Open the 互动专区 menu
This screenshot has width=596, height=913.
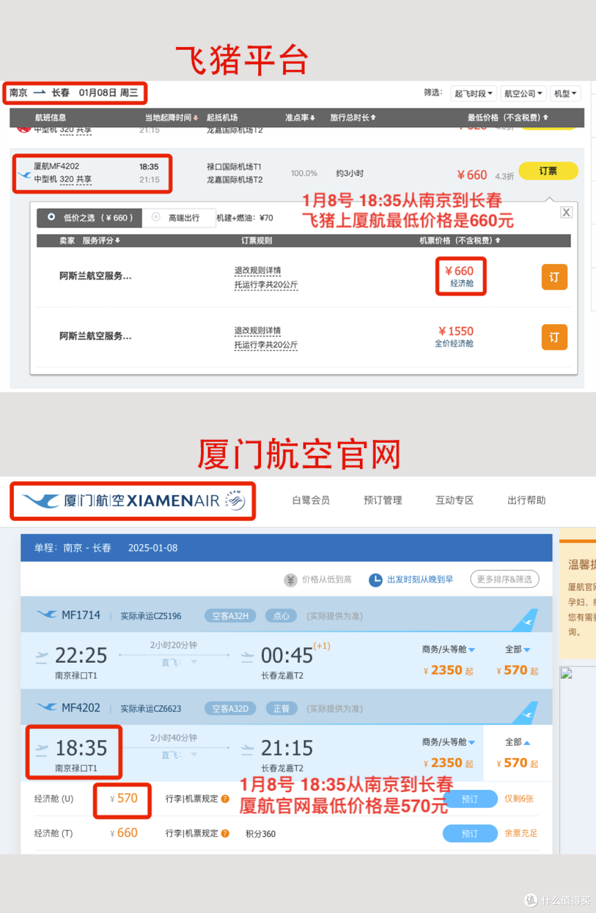(455, 500)
